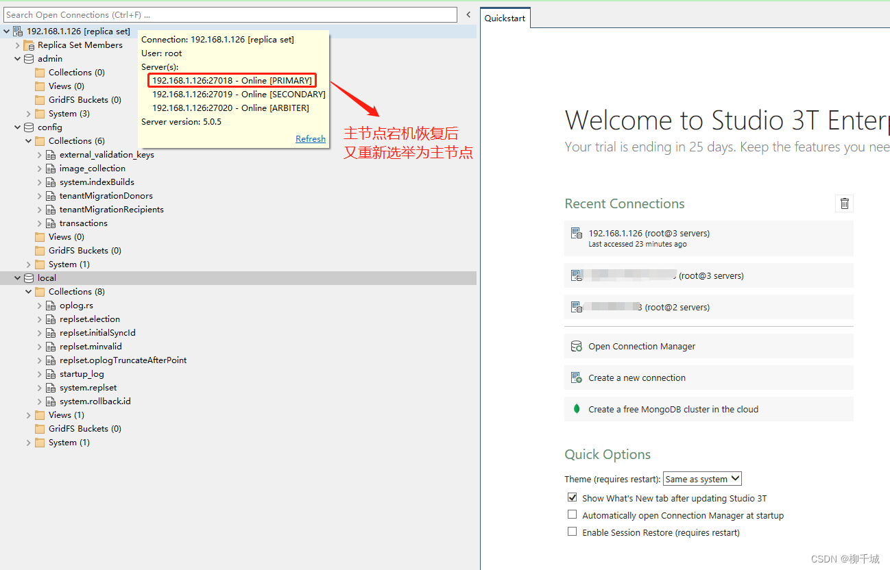This screenshot has width=890, height=570.
Task: Click the system.replset collection icon
Action: pyautogui.click(x=51, y=388)
